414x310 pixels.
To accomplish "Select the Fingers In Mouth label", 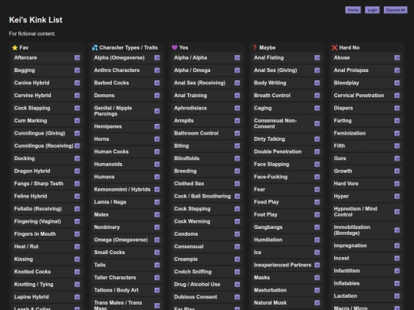I will 35,234.
